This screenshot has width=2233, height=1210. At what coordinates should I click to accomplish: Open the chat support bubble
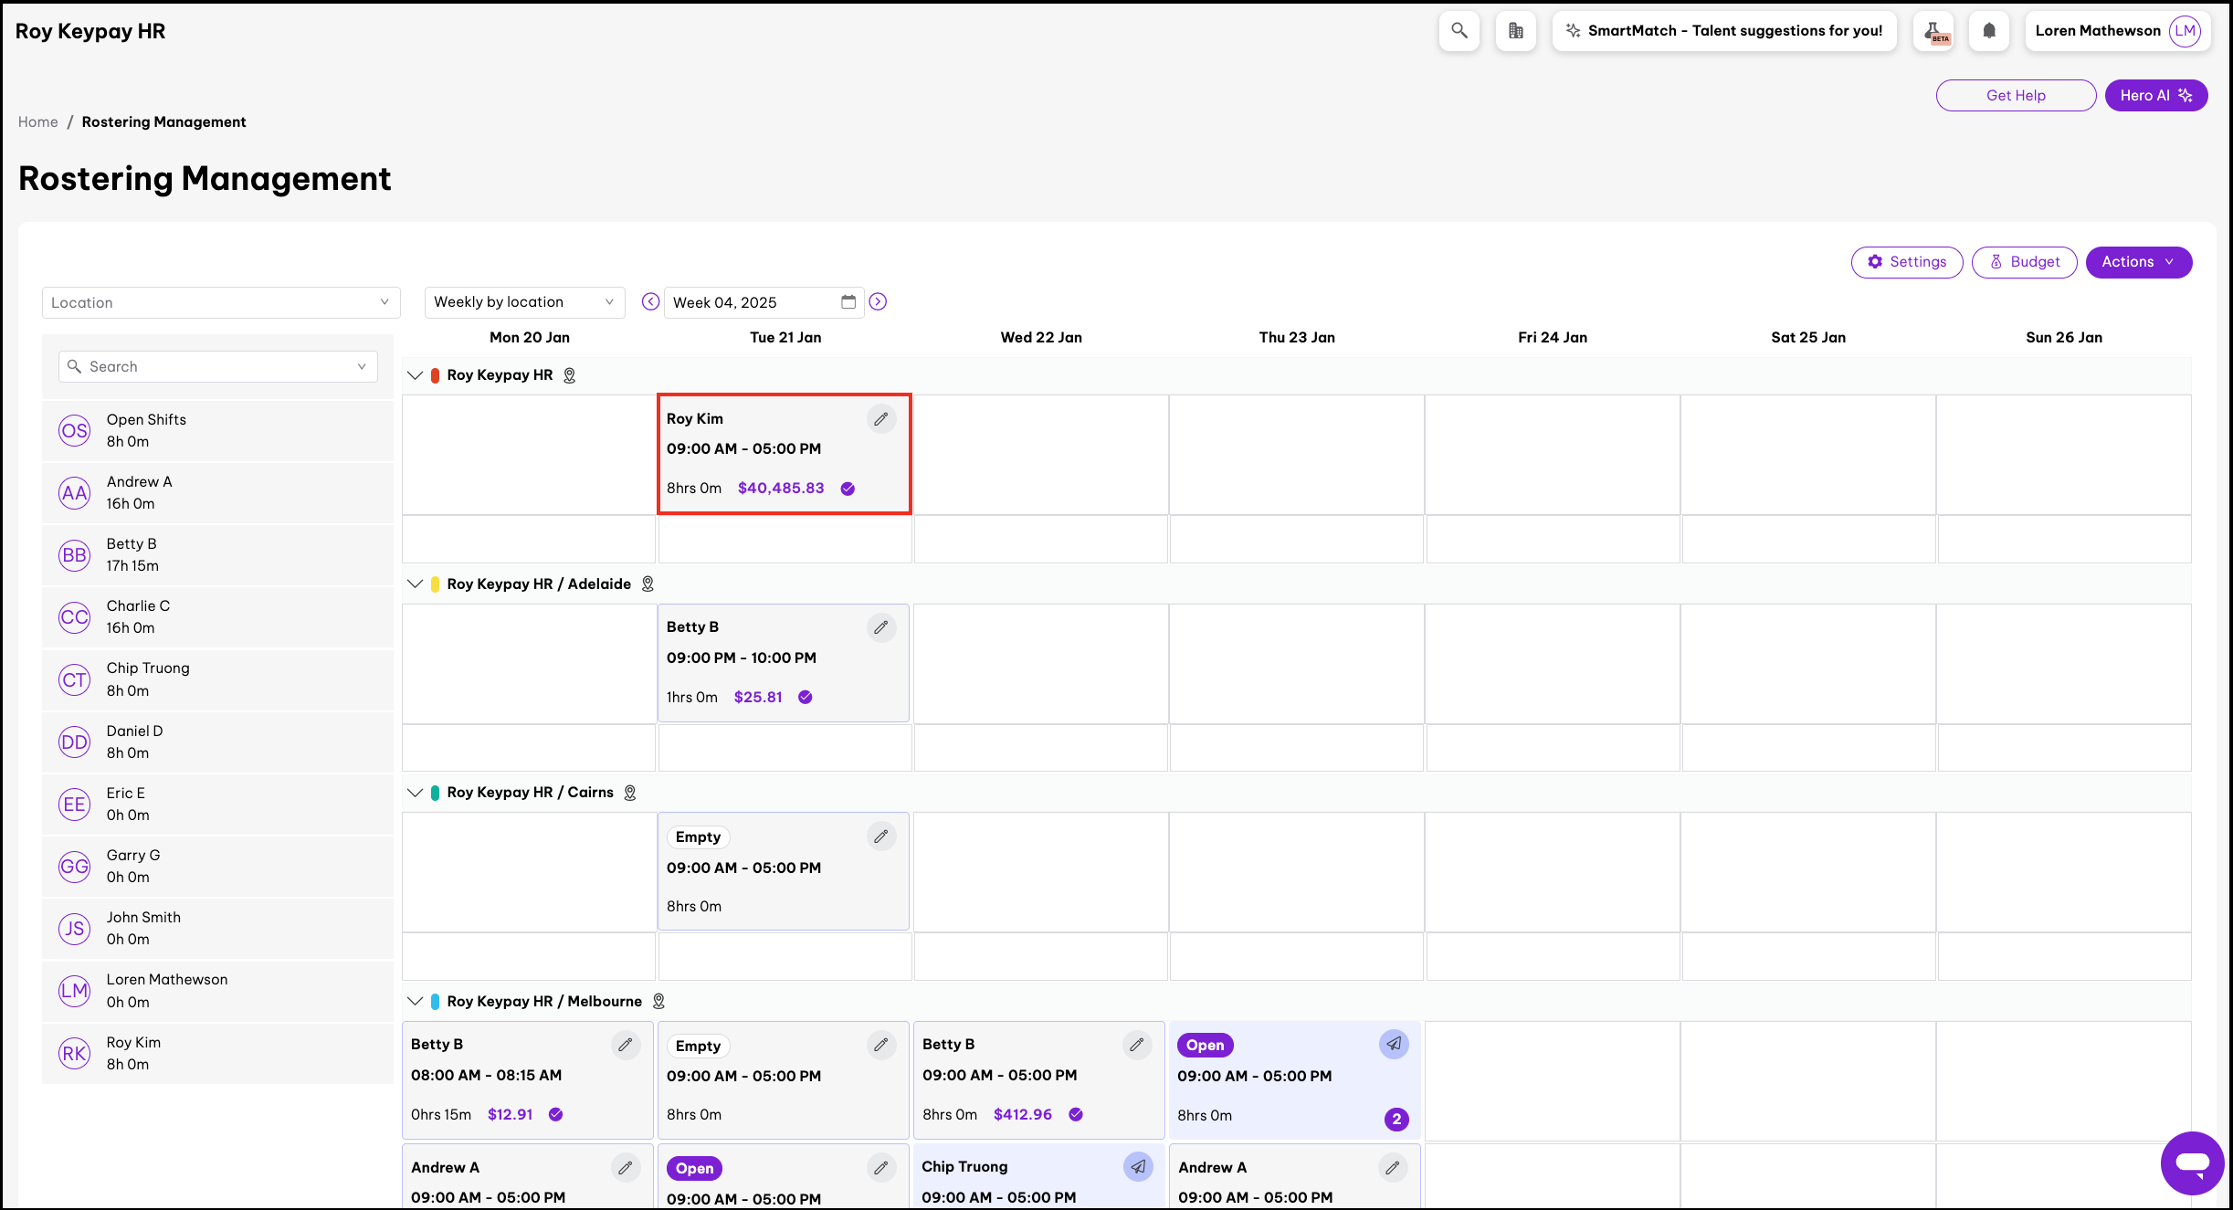[x=2191, y=1163]
